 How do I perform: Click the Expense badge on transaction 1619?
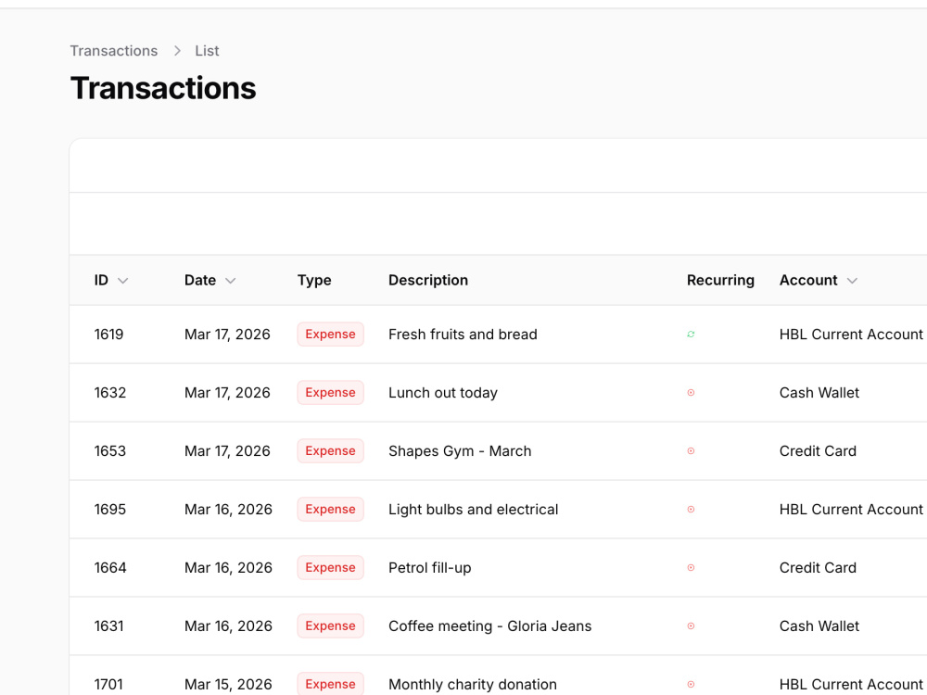click(x=331, y=335)
